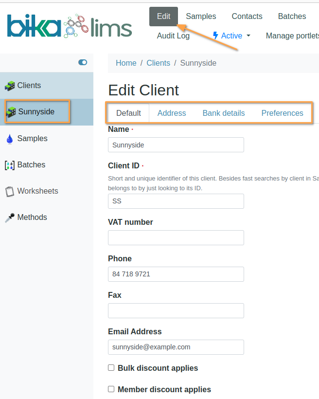Click the Worksheets clipboard icon
319x399 pixels.
10,191
